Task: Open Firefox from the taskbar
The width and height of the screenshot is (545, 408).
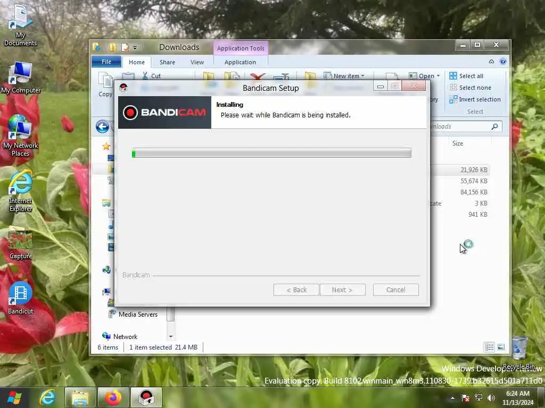Action: tap(113, 397)
